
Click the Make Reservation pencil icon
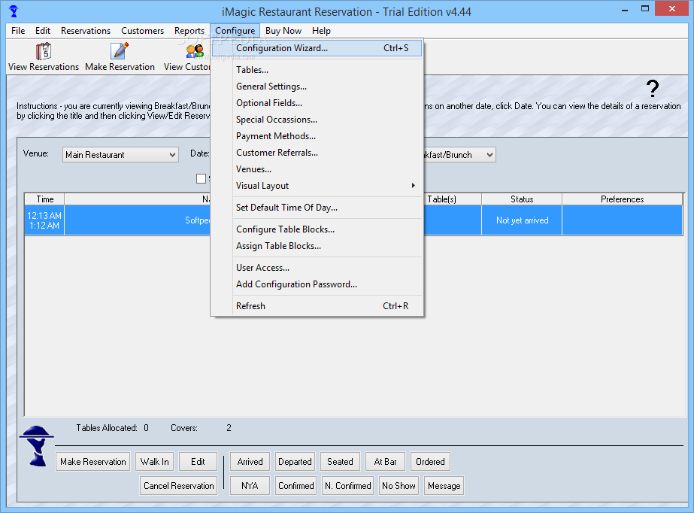pos(120,51)
